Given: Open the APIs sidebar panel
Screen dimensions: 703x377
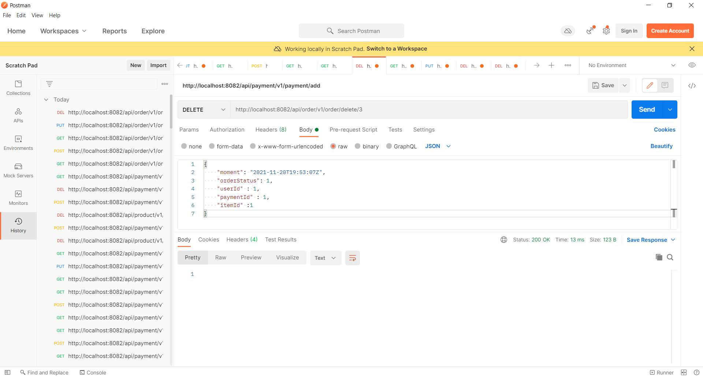Looking at the screenshot, I should tap(18, 115).
